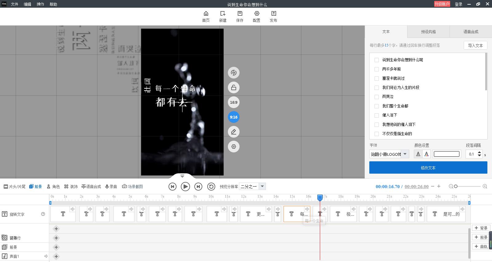Select the 而哭泣 checkbox
The height and width of the screenshot is (262, 492).
tap(377, 97)
